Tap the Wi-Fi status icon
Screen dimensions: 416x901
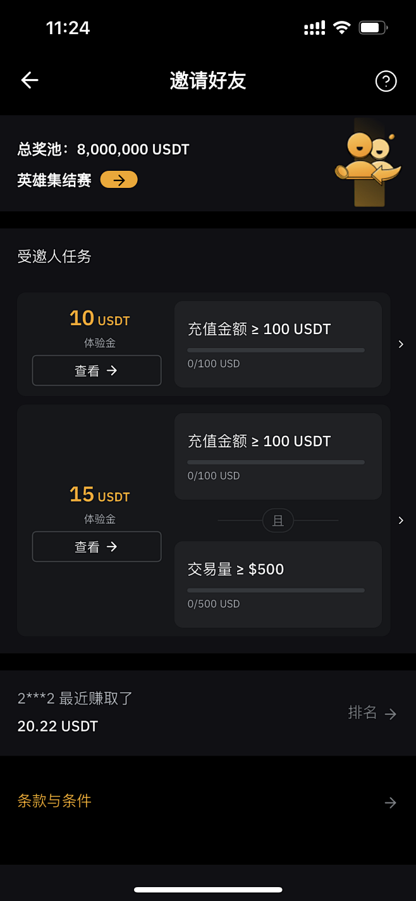(342, 27)
